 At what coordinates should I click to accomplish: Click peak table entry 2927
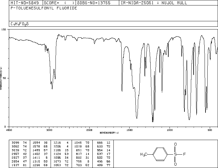click(x=16, y=158)
